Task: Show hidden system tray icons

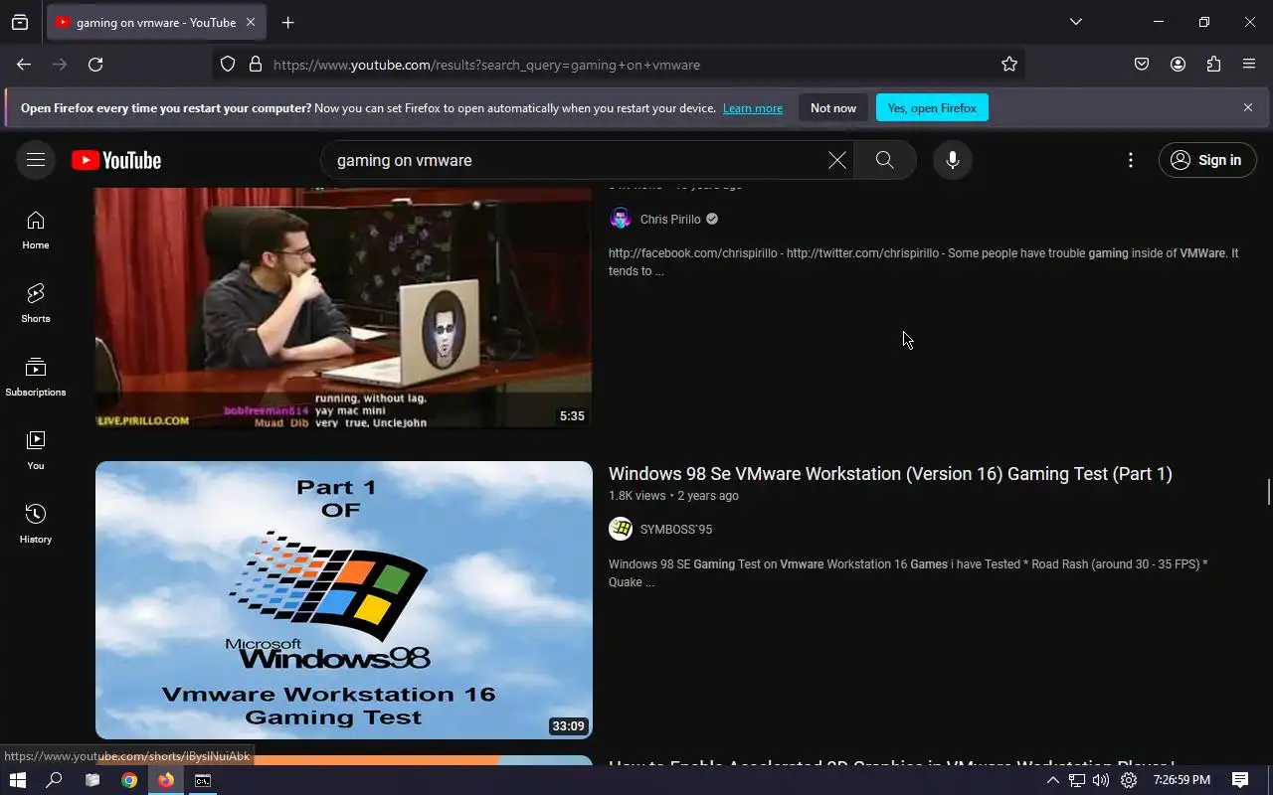Action: click(1052, 780)
